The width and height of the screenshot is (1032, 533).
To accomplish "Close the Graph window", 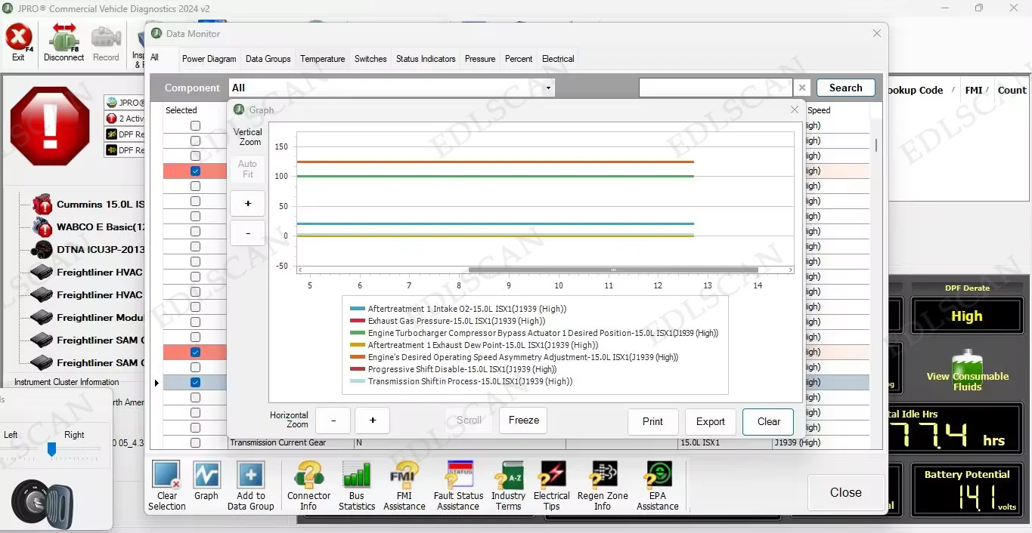I will [795, 109].
